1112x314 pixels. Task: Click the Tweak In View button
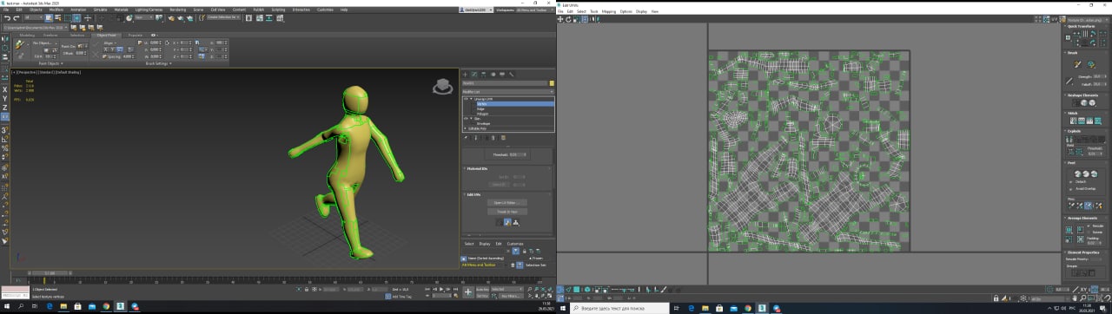pos(507,211)
